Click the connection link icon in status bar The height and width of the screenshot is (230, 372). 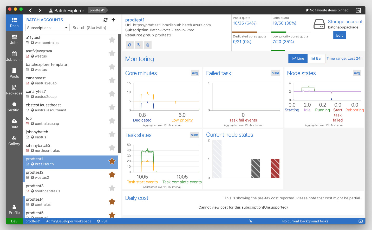[250, 221]
